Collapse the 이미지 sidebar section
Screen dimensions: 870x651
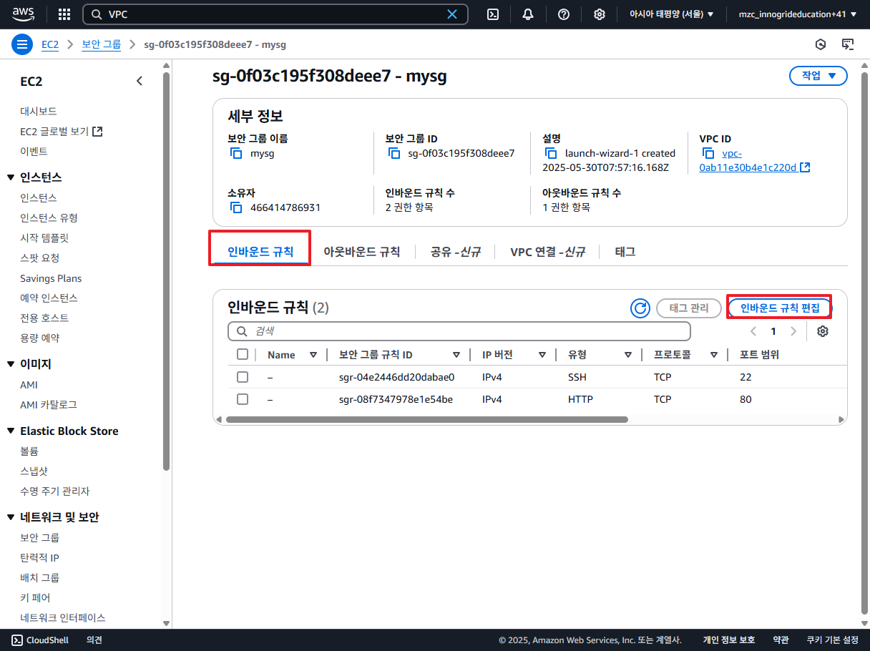tap(11, 364)
